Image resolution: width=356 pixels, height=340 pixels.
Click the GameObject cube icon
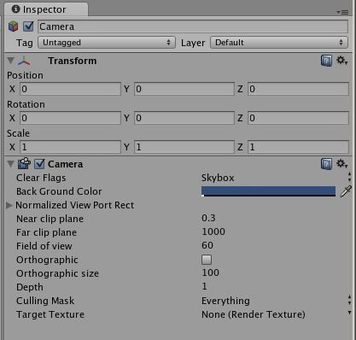coord(13,26)
